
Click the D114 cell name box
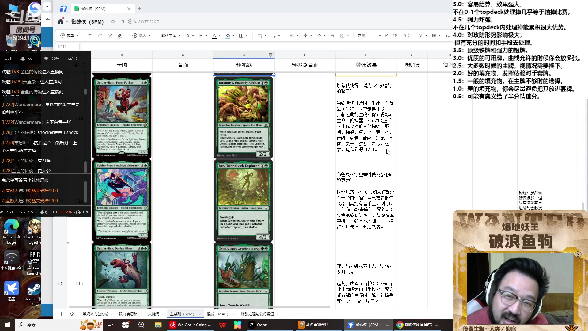[x=67, y=47]
